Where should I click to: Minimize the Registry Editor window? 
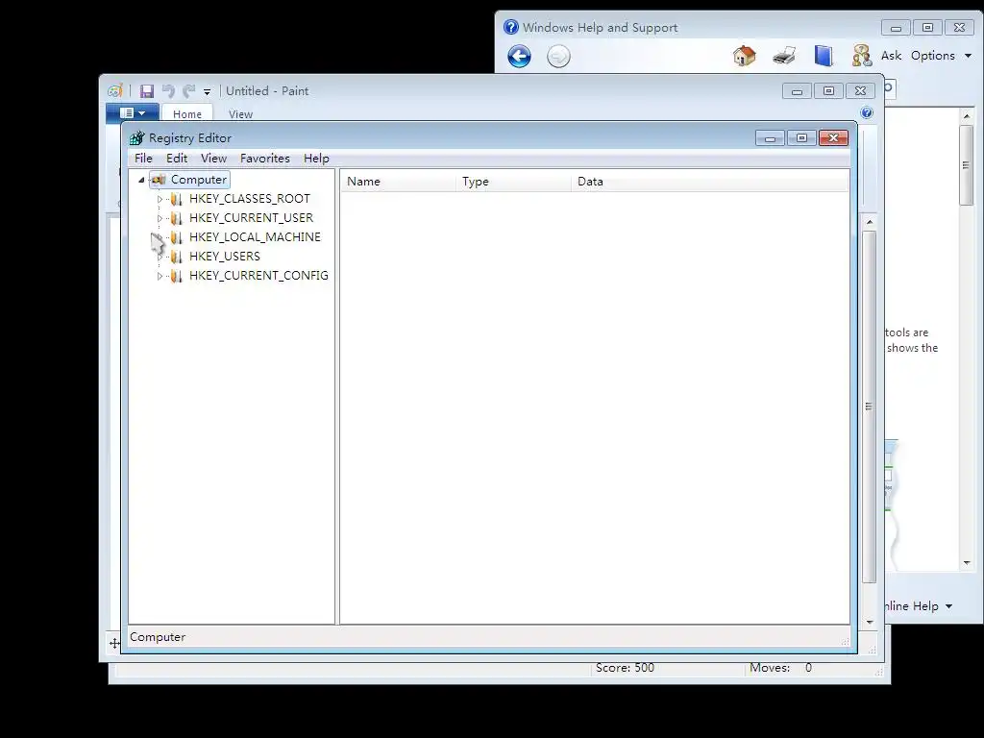(770, 138)
